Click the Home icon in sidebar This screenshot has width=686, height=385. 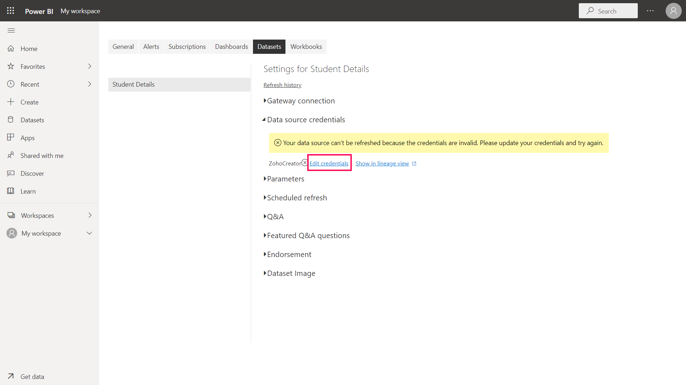[x=11, y=48]
